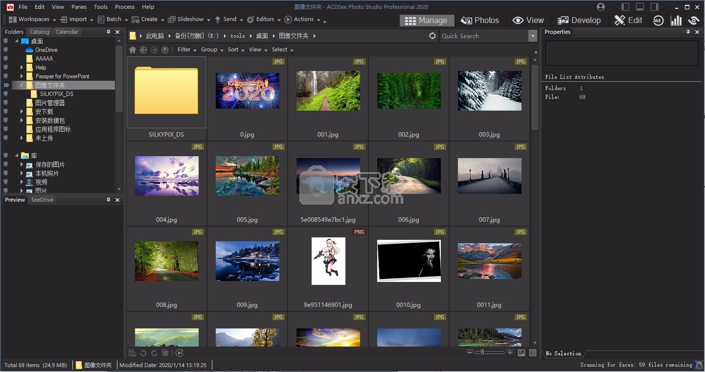
Task: Go to Home folder icon
Action: tap(133, 49)
